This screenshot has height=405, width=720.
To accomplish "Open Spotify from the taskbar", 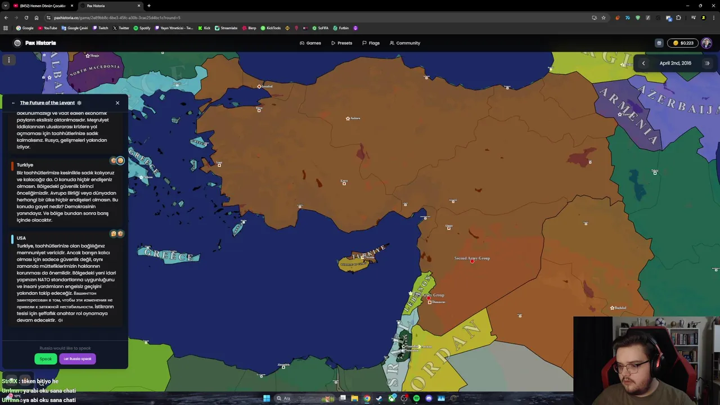I will click(416, 398).
